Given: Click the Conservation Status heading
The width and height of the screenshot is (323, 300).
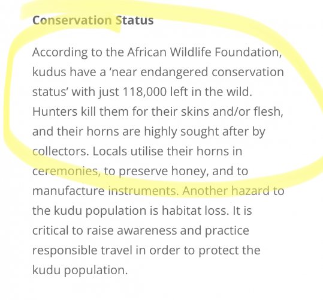Looking at the screenshot, I should [x=93, y=20].
